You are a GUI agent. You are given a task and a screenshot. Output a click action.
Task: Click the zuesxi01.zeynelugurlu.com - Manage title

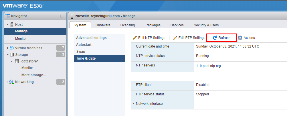[105, 16]
